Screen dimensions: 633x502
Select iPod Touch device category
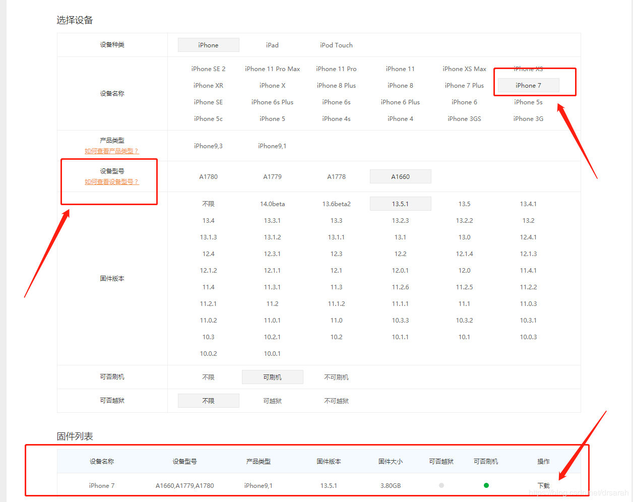(x=336, y=45)
